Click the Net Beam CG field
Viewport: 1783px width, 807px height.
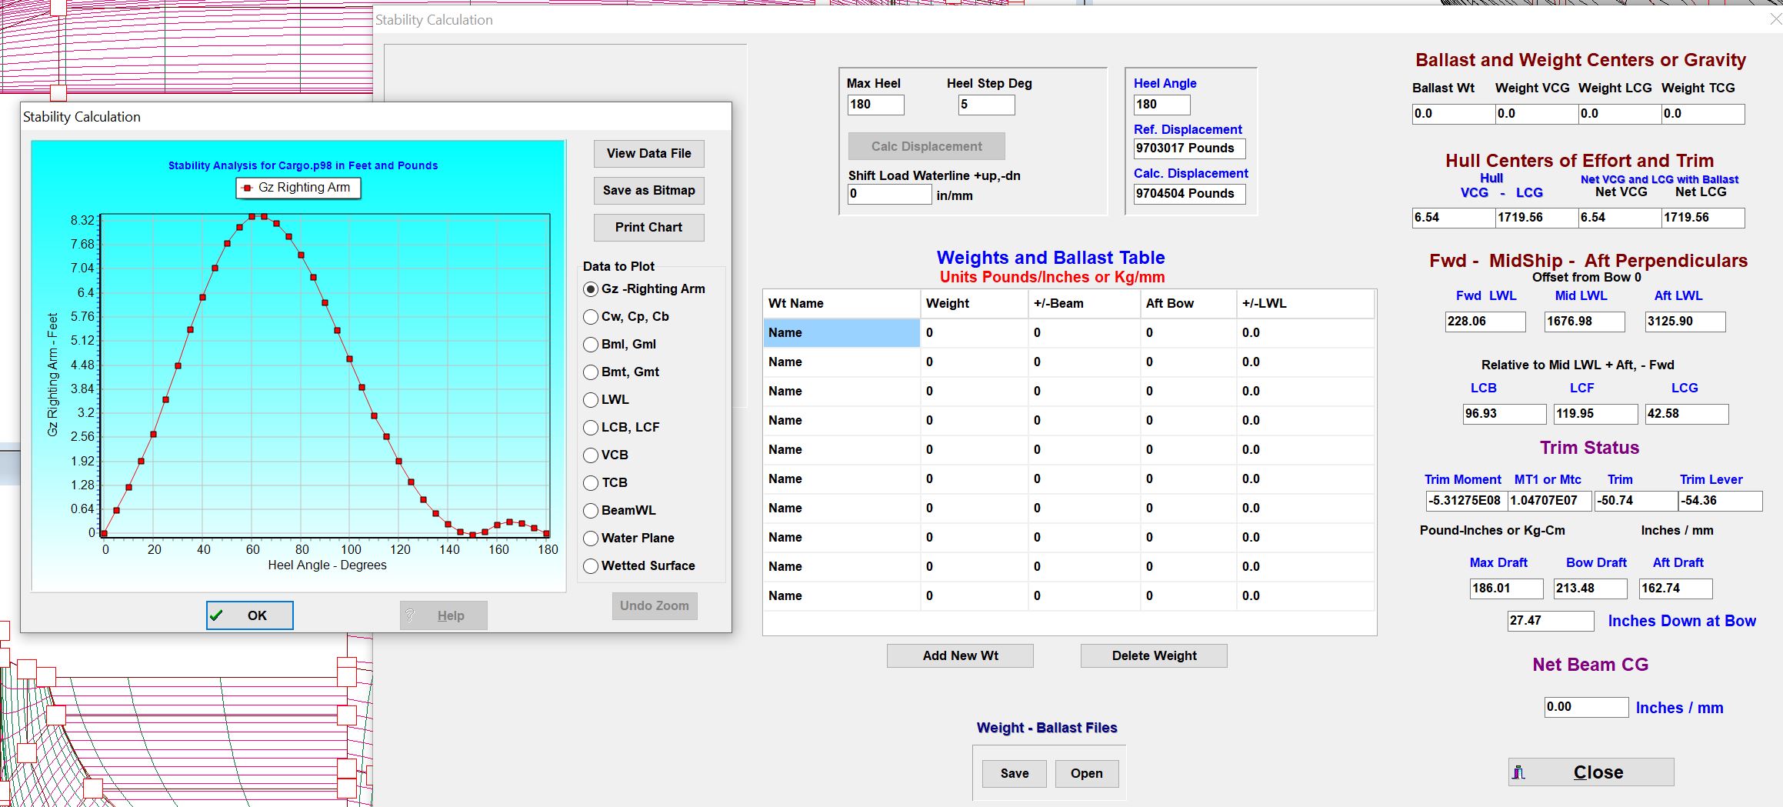pyautogui.click(x=1586, y=707)
